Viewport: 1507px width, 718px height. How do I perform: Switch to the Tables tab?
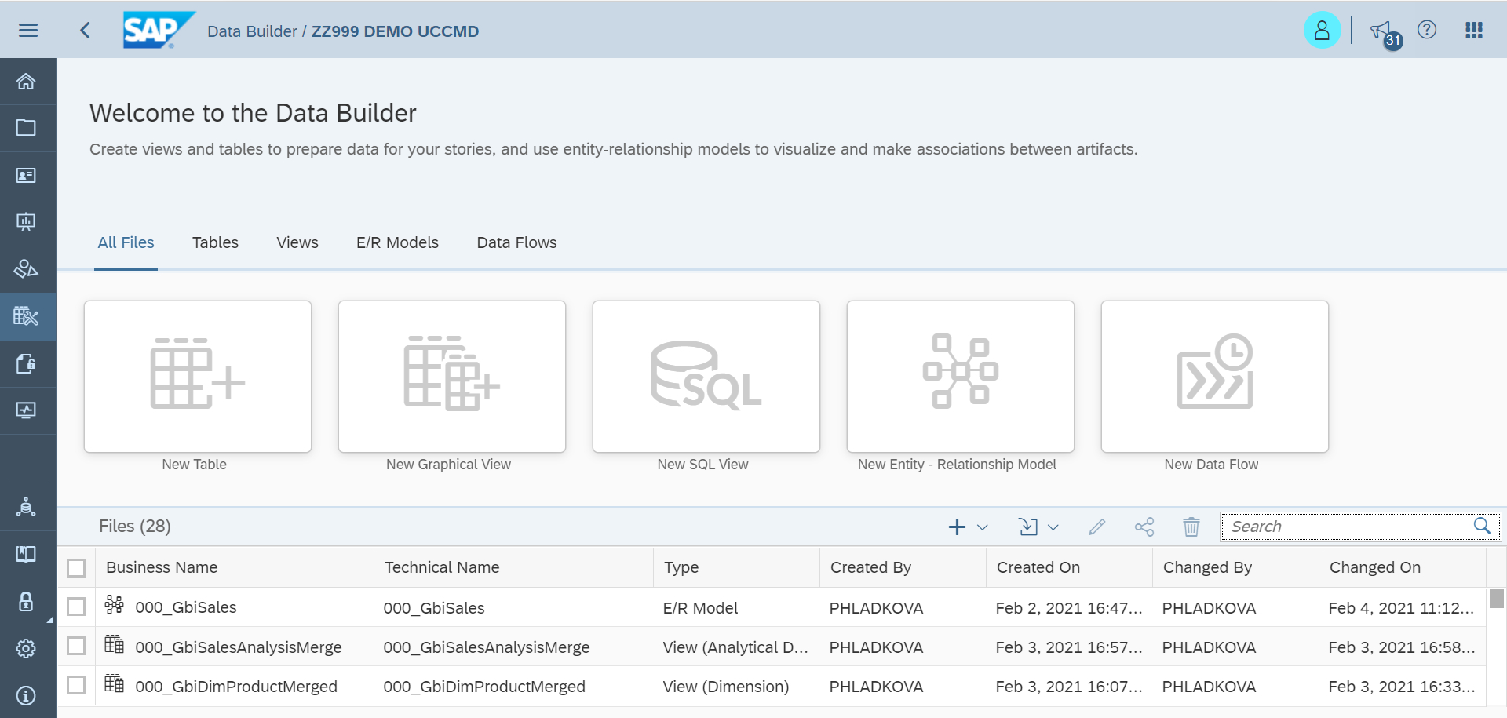point(215,242)
